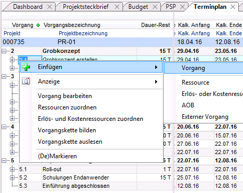Switch to the Dashboard tab
The width and height of the screenshot is (243, 193).
28,7
